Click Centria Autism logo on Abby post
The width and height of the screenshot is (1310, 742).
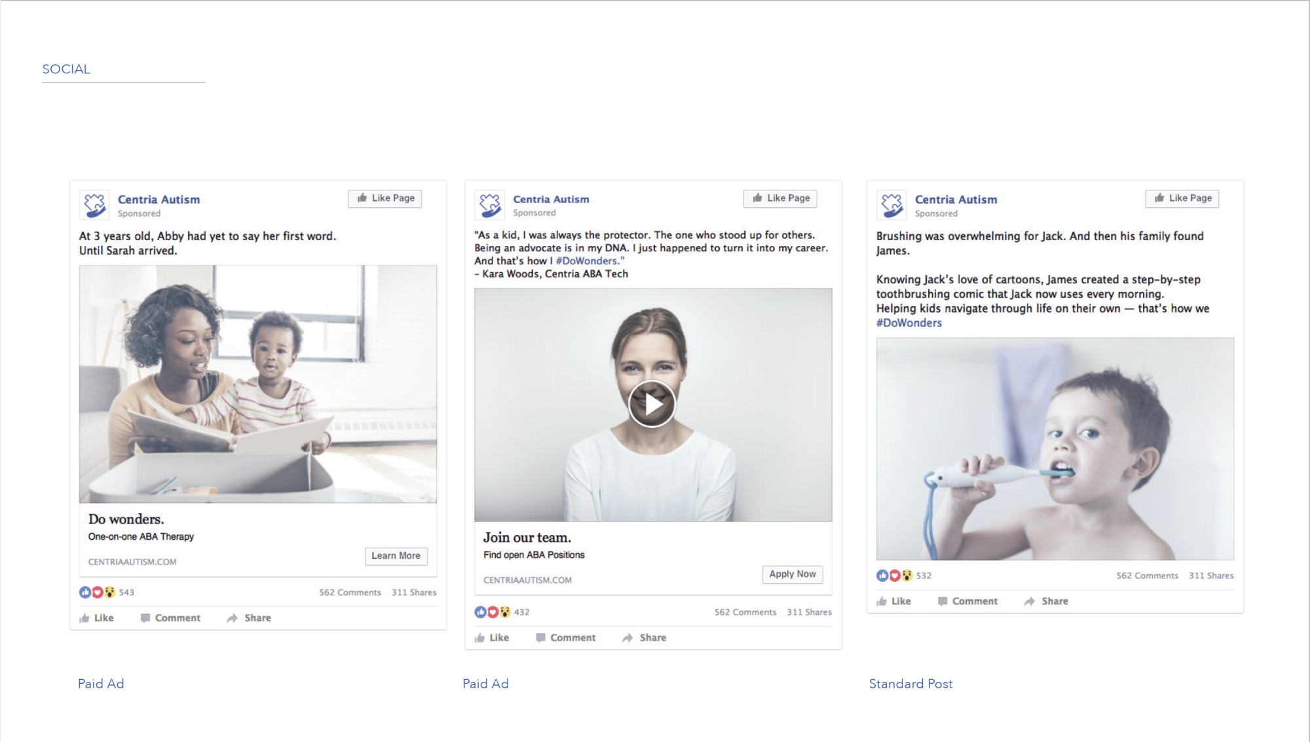pyautogui.click(x=94, y=205)
